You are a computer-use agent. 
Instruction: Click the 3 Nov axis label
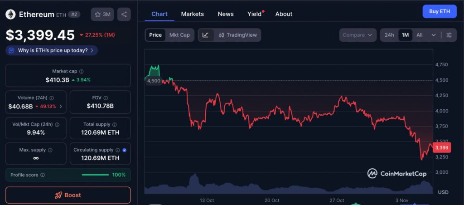coord(402,200)
